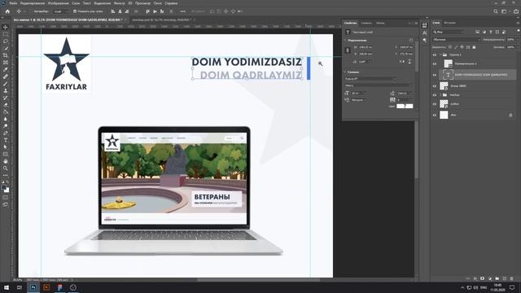This screenshot has height=293, width=521.
Task: Select the Brush tool
Action: point(6,83)
